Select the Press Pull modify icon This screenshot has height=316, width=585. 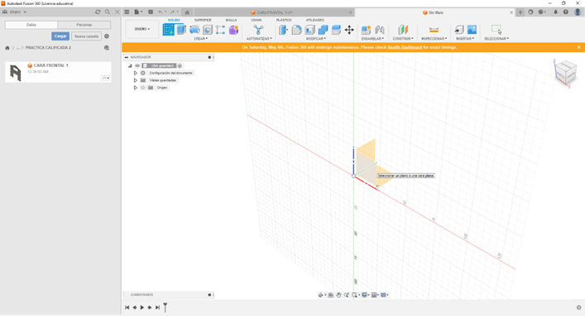(283, 30)
